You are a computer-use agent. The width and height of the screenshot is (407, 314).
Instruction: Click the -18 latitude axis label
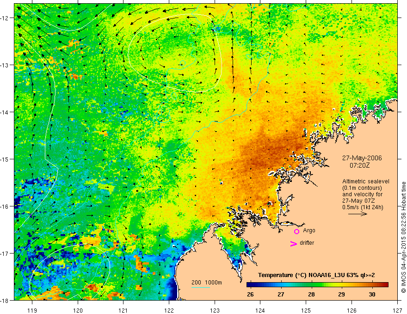[5, 300]
